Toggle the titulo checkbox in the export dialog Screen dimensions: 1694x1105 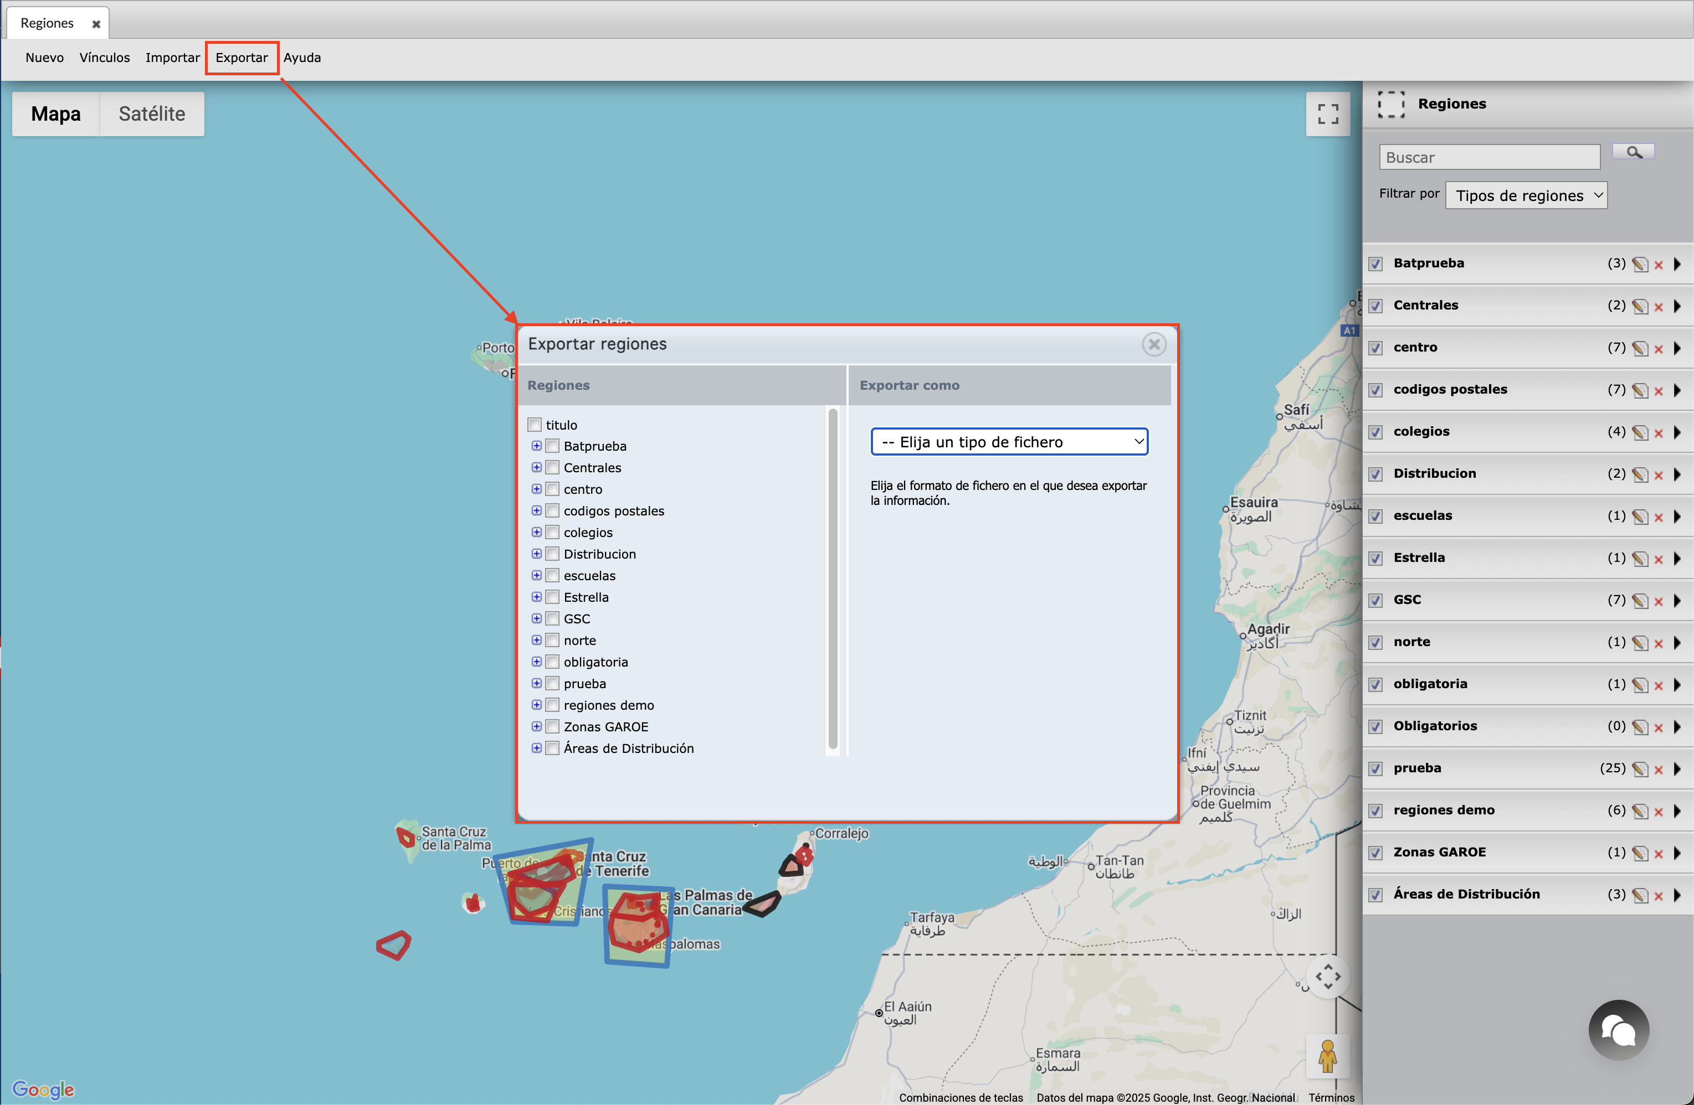pyautogui.click(x=535, y=424)
